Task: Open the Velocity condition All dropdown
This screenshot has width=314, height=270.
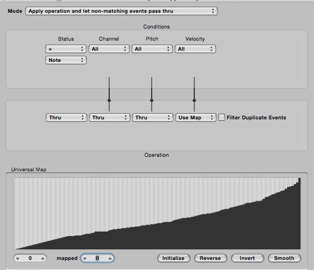Action: [195, 49]
